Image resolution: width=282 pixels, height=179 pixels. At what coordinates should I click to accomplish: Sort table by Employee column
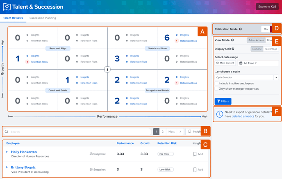click(x=13, y=143)
